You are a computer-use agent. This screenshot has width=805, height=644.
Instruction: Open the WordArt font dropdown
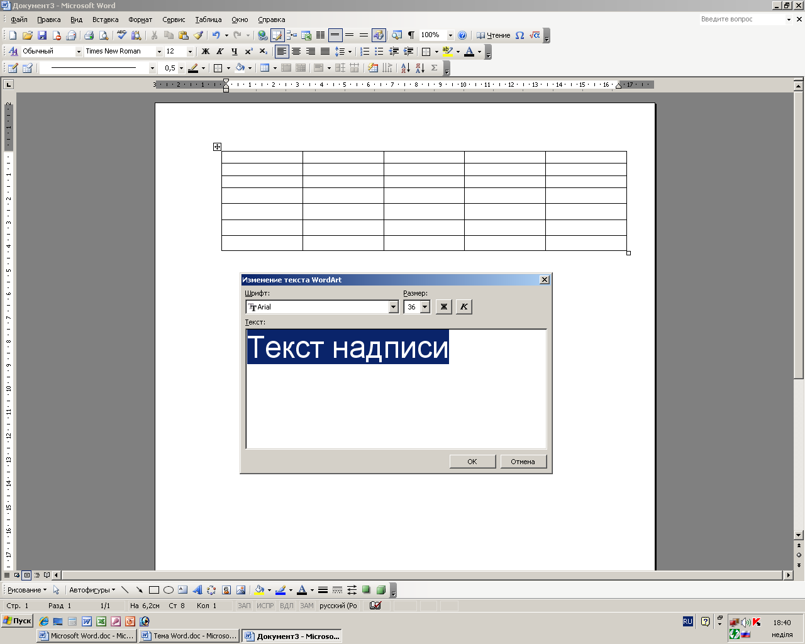point(394,307)
